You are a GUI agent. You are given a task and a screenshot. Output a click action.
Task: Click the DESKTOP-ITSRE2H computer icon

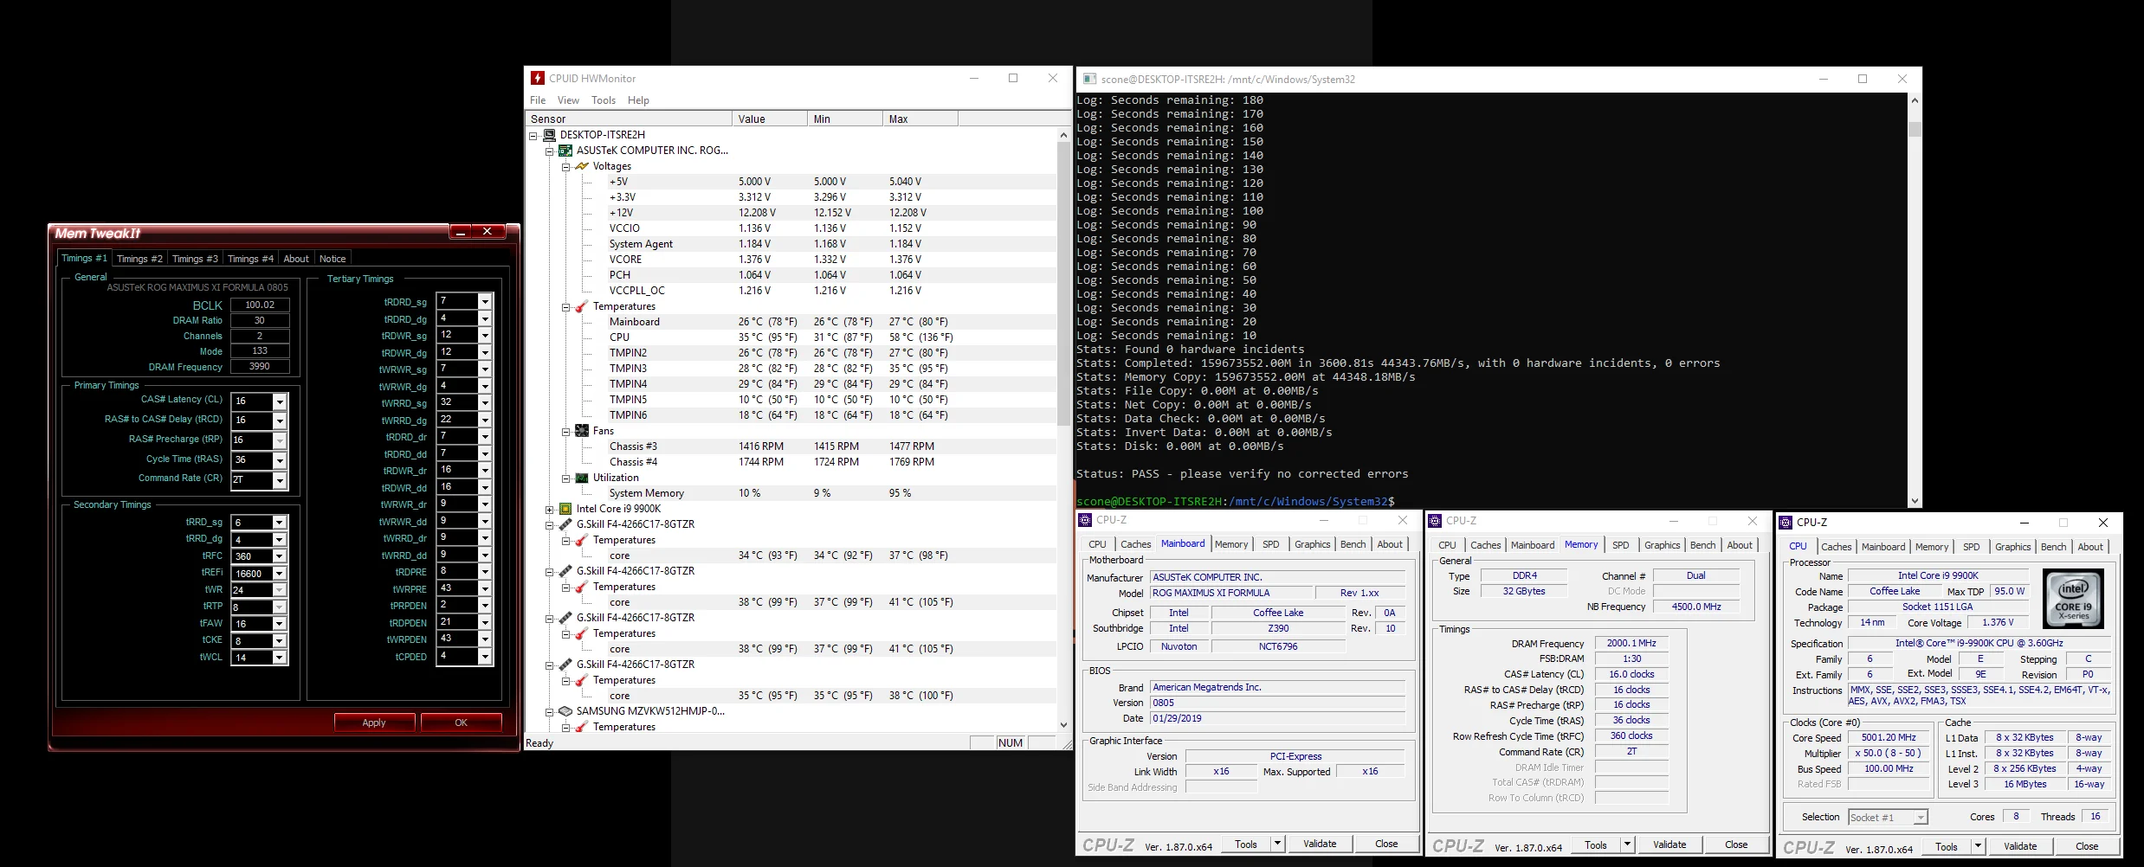click(x=549, y=135)
